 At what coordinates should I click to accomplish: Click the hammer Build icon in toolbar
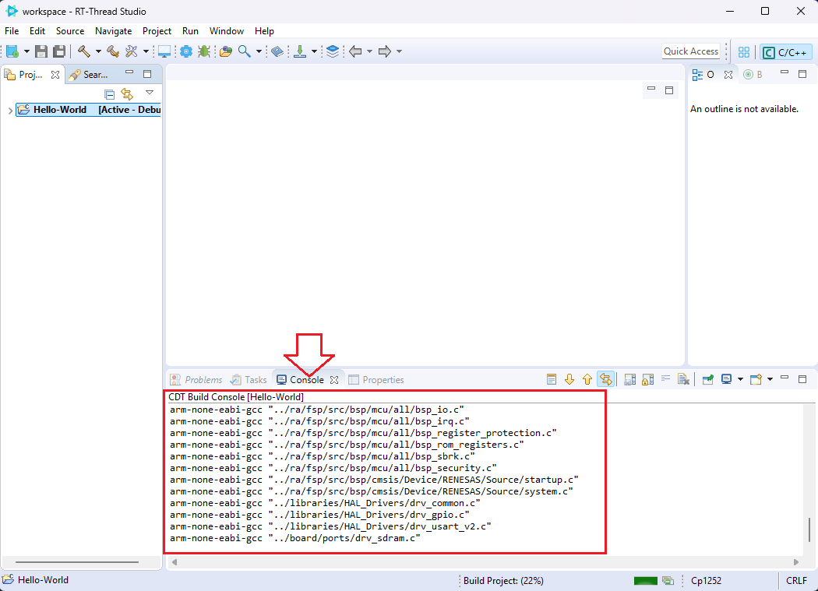pos(83,51)
